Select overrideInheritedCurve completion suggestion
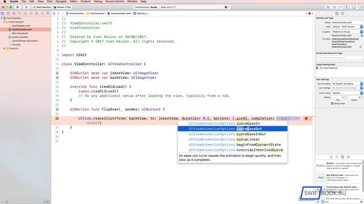This screenshot has width=364, height=204. 233,150
